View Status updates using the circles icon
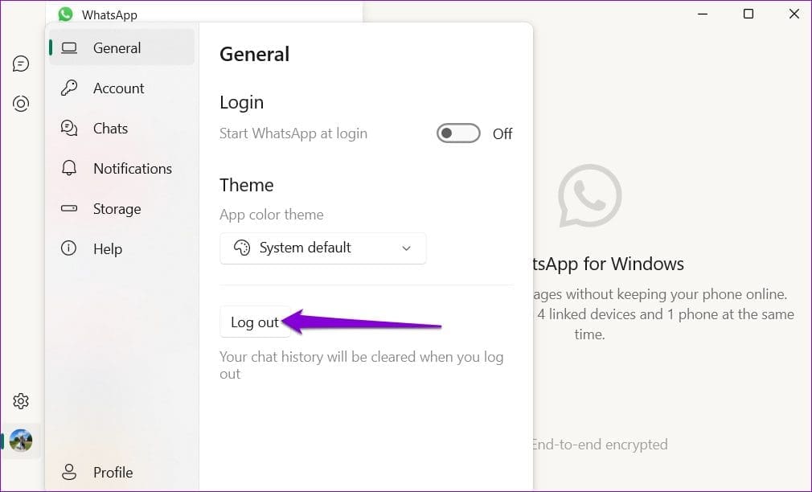This screenshot has height=492, width=812. click(21, 103)
